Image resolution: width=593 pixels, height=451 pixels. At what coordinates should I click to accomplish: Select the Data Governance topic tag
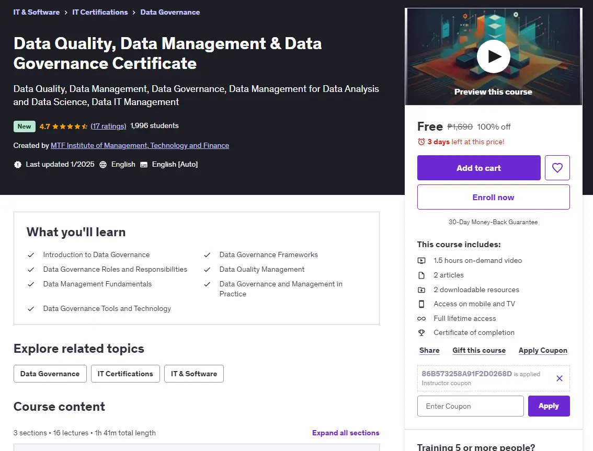tap(50, 374)
